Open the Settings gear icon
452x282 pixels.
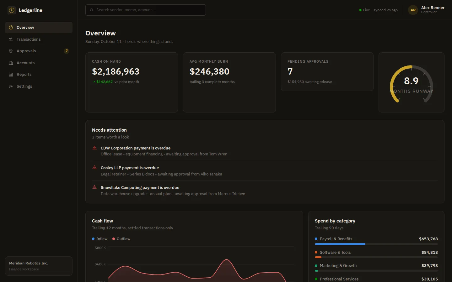click(x=11, y=86)
